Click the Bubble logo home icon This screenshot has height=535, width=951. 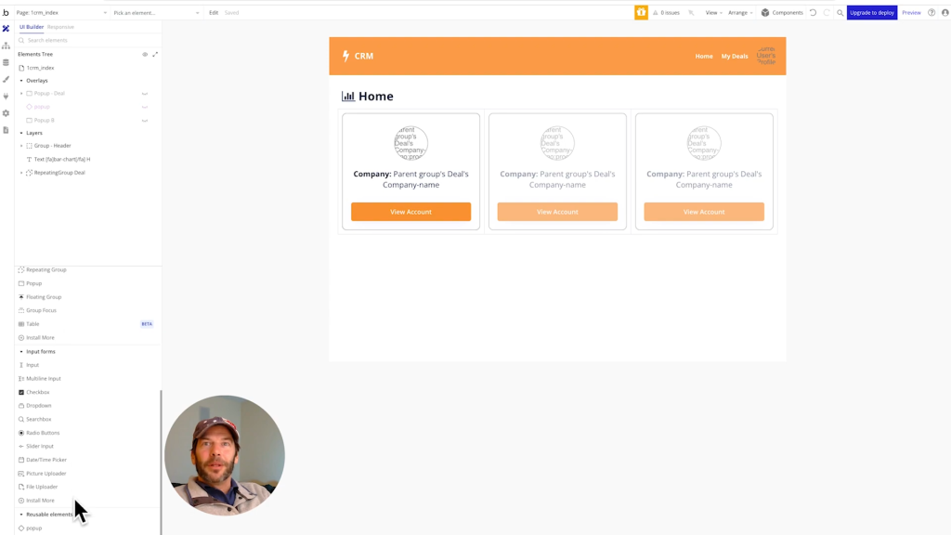pyautogui.click(x=6, y=12)
